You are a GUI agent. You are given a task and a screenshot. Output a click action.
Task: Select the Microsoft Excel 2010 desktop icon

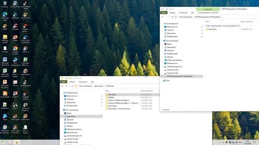(5, 73)
